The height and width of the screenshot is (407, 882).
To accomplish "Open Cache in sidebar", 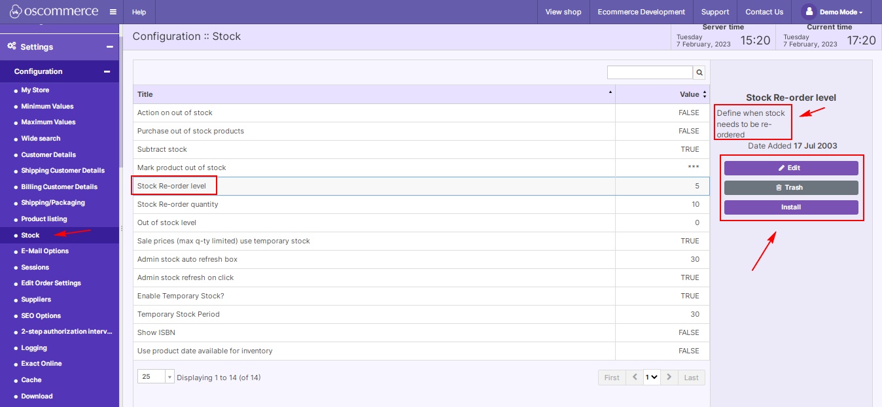I will (31, 380).
